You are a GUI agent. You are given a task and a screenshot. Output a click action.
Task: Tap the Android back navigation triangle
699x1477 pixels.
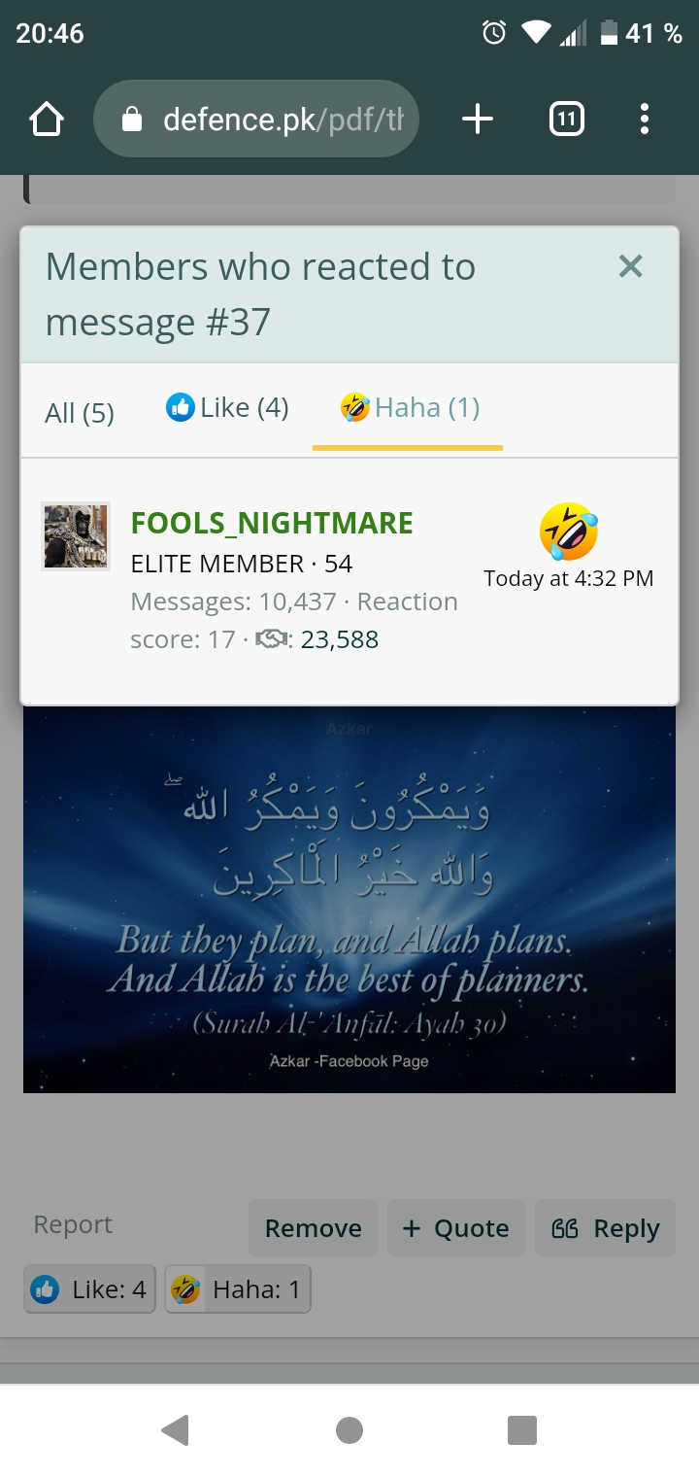click(x=175, y=1430)
